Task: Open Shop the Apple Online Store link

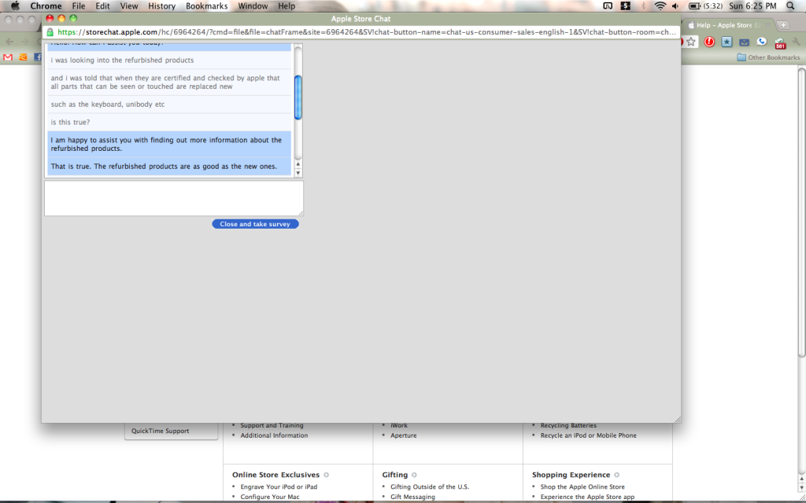Action: [x=583, y=486]
